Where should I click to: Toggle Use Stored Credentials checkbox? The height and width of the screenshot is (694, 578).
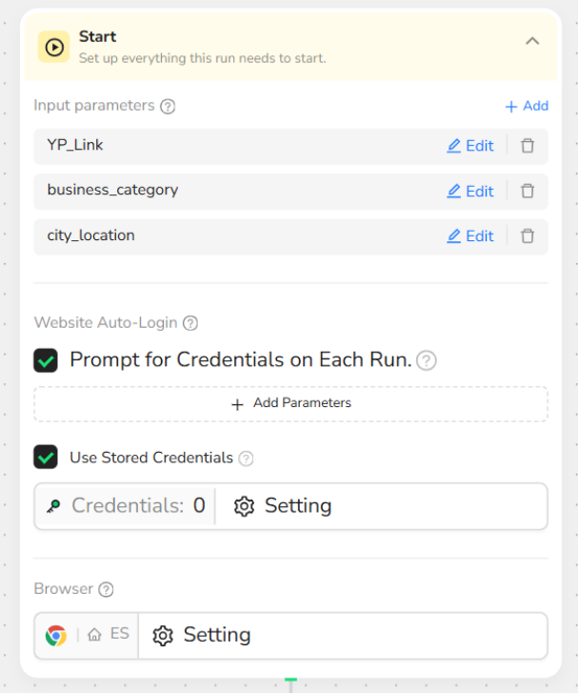click(x=46, y=458)
